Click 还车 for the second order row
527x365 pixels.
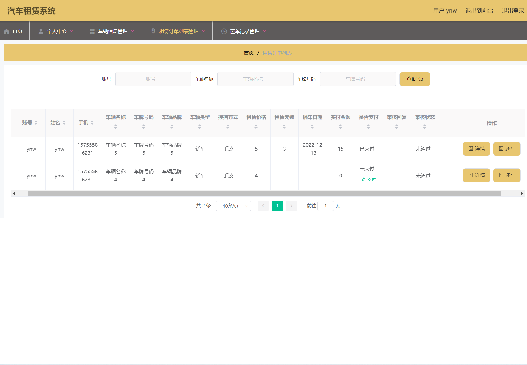(507, 175)
